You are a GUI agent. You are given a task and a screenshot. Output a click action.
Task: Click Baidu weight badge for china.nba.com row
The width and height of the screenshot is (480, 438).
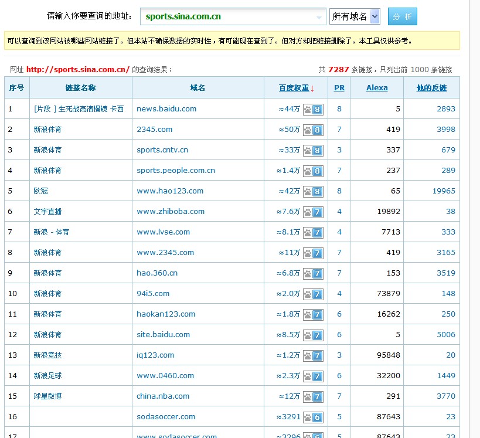pos(313,396)
